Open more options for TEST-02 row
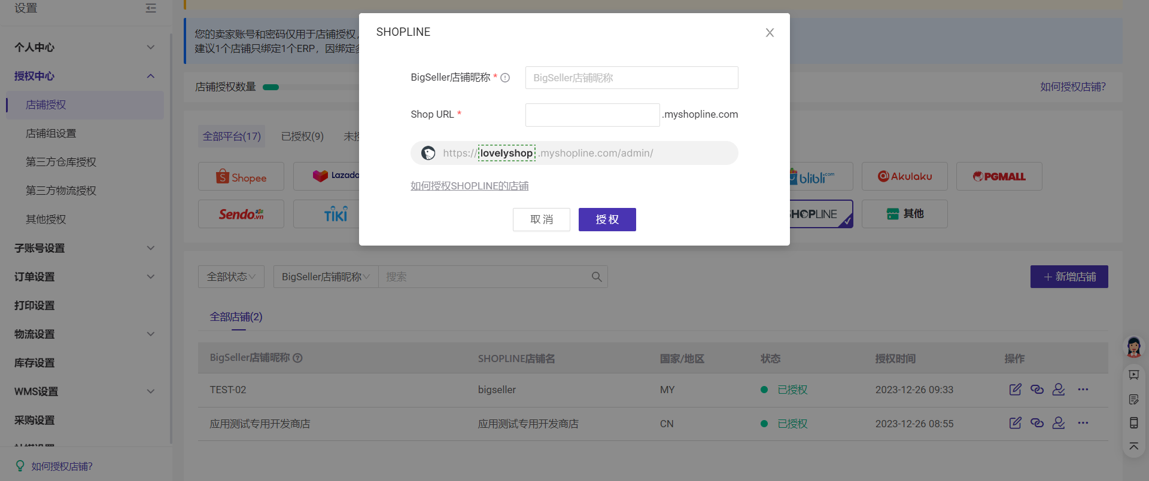Image resolution: width=1149 pixels, height=481 pixels. (1083, 390)
